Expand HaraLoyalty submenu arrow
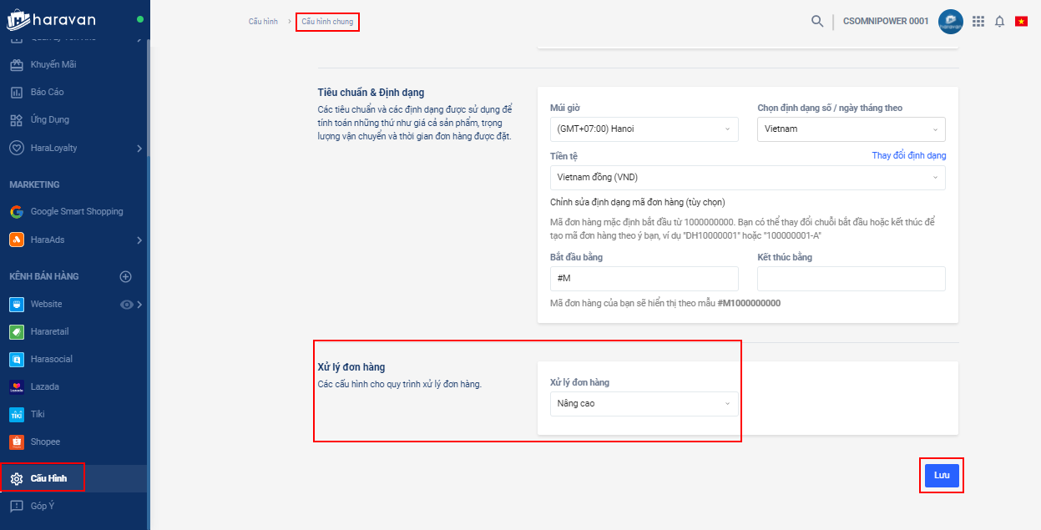Image resolution: width=1041 pixels, height=530 pixels. tap(139, 149)
